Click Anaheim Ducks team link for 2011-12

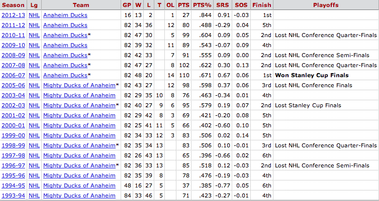65,25
